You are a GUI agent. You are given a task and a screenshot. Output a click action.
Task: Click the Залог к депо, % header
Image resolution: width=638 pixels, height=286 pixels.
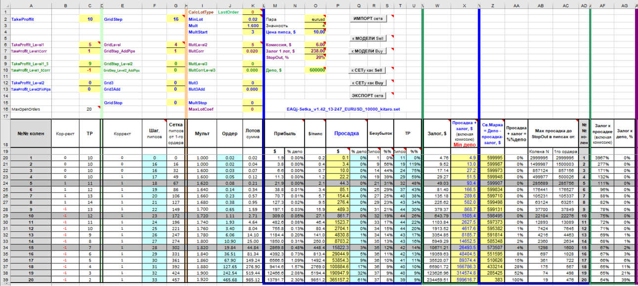coord(624,133)
